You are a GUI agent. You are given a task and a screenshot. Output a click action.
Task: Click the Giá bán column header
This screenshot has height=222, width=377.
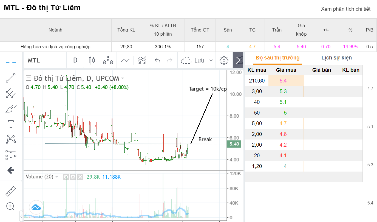322,70
